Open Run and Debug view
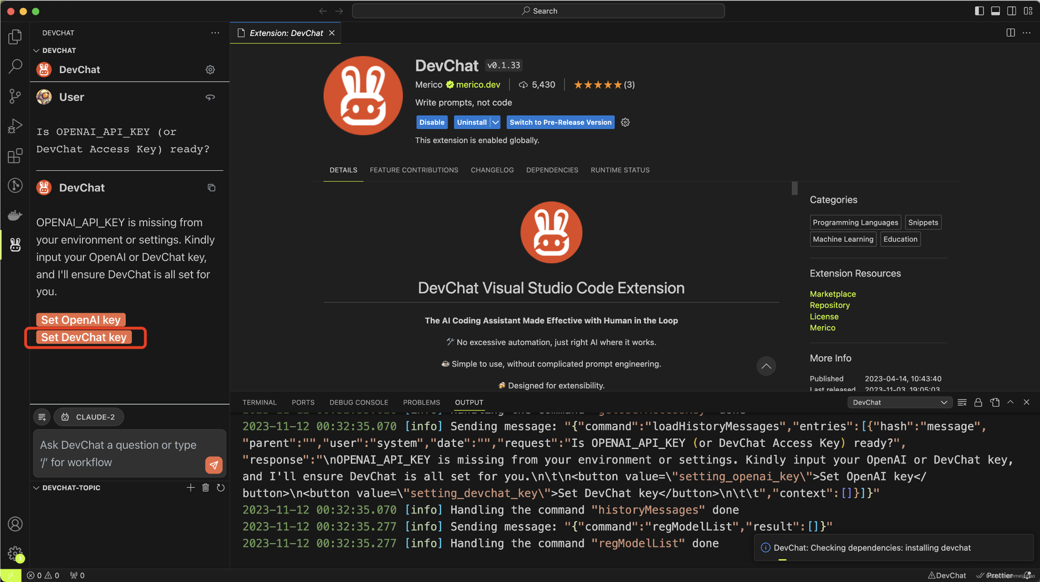Image resolution: width=1040 pixels, height=582 pixels. (15, 126)
